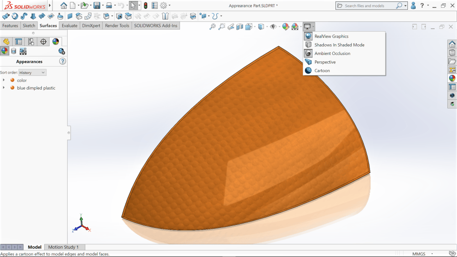Open Options gear dropdown arrow
This screenshot has height=257, width=457.
click(170, 5)
